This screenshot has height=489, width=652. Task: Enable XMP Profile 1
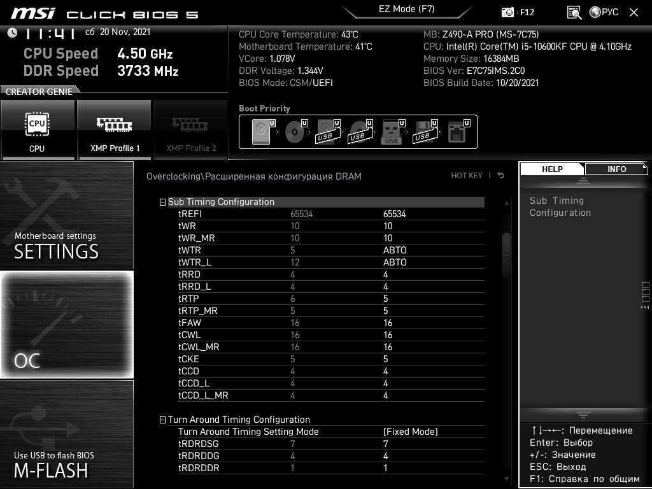[x=115, y=129]
